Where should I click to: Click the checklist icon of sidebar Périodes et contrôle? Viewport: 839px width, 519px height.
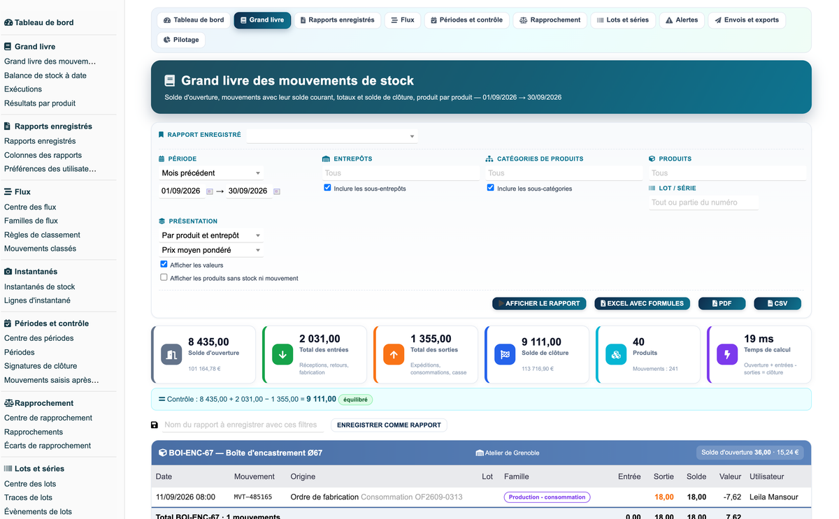tap(8, 323)
